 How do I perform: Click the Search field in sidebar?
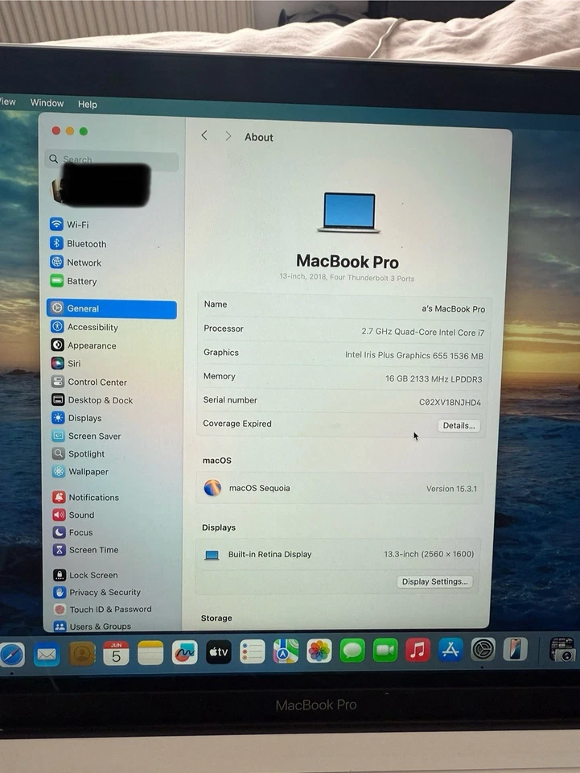pos(112,159)
